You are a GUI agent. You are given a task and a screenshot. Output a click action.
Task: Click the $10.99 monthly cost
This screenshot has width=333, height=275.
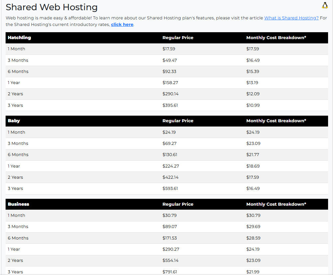tap(253, 105)
